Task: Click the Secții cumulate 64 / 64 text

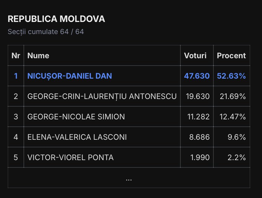Action: [46, 32]
